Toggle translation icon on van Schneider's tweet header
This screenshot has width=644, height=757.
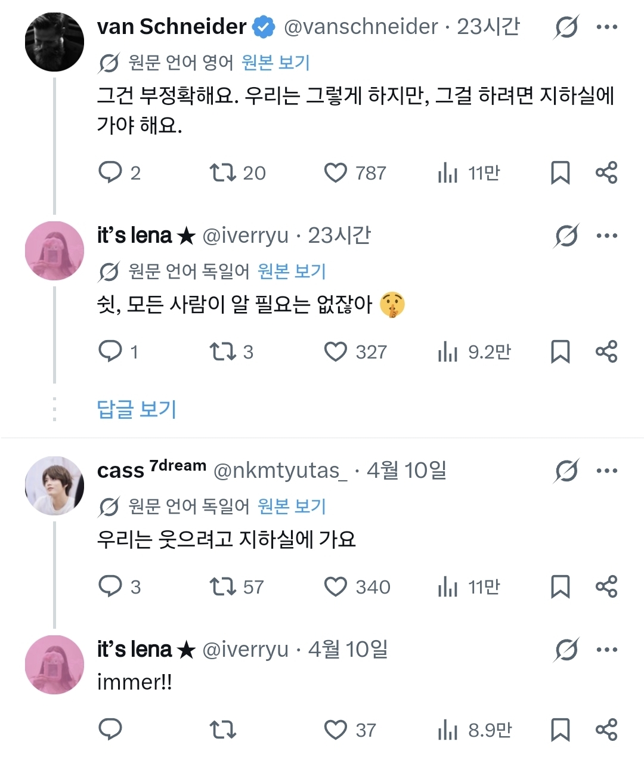tap(566, 27)
